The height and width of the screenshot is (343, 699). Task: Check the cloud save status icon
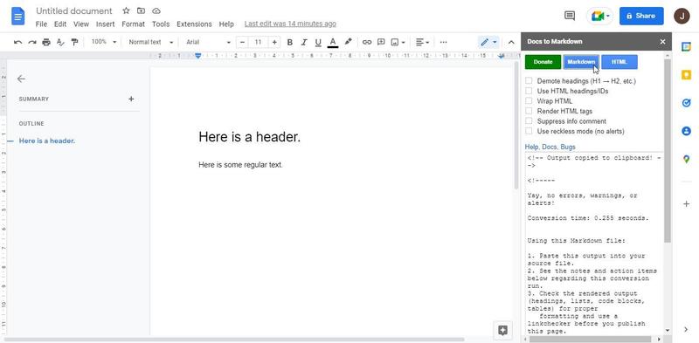[156, 10]
